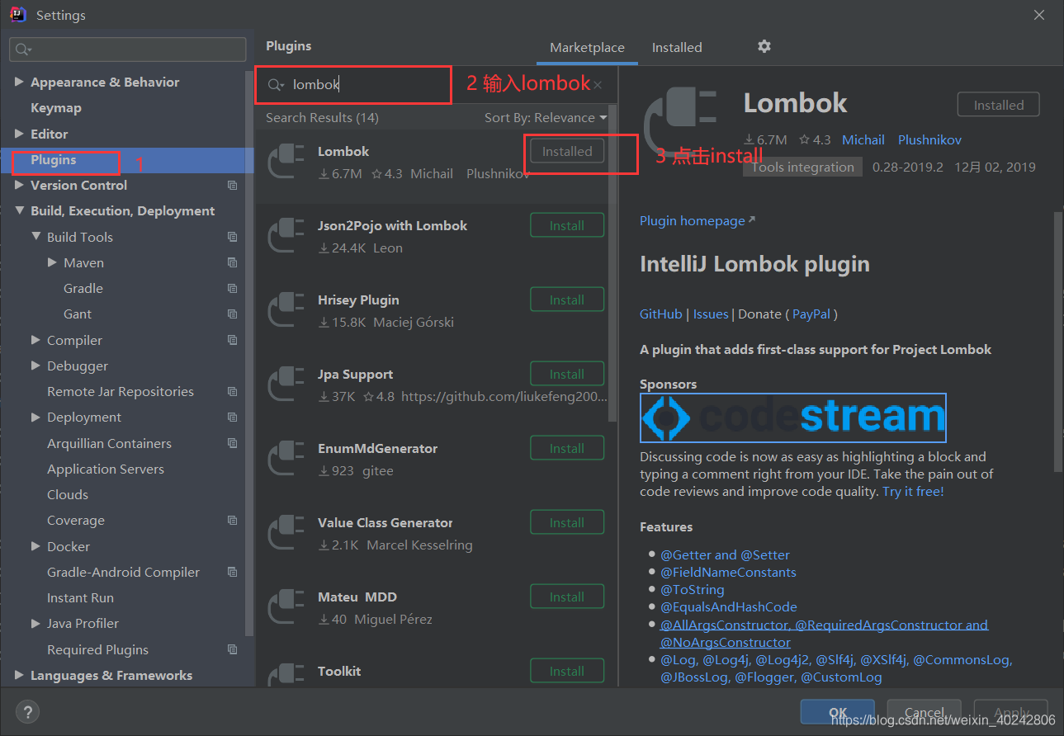Screen dimensions: 1064x736
Task: Select Keymap in settings tree
Action: (56, 108)
